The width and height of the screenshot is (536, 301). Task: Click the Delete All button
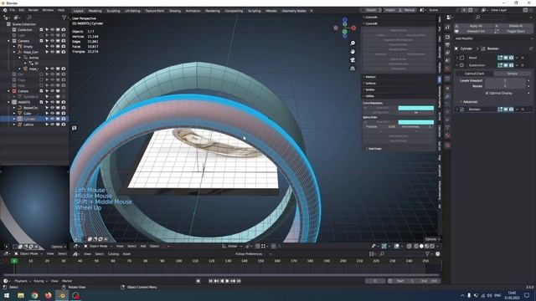click(513, 26)
